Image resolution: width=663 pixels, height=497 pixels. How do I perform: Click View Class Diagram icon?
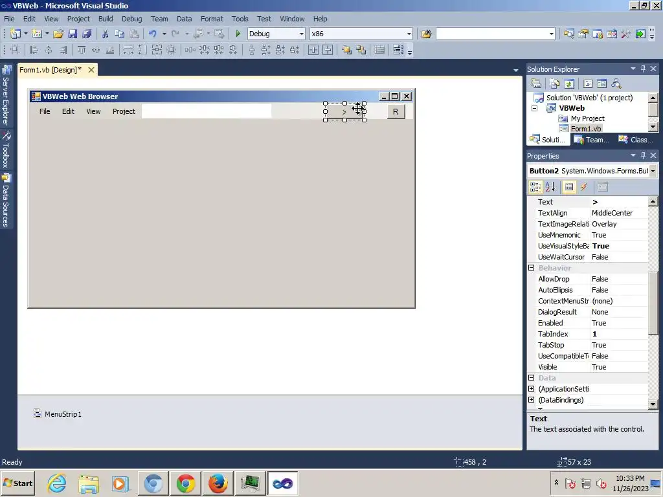(616, 83)
